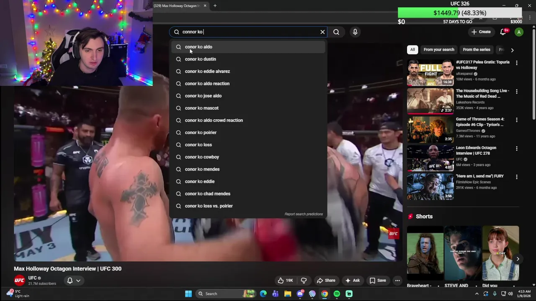Image resolution: width=536 pixels, height=301 pixels.
Task: Choose "conor ko chad mendes" suggestion
Action: pyautogui.click(x=248, y=194)
